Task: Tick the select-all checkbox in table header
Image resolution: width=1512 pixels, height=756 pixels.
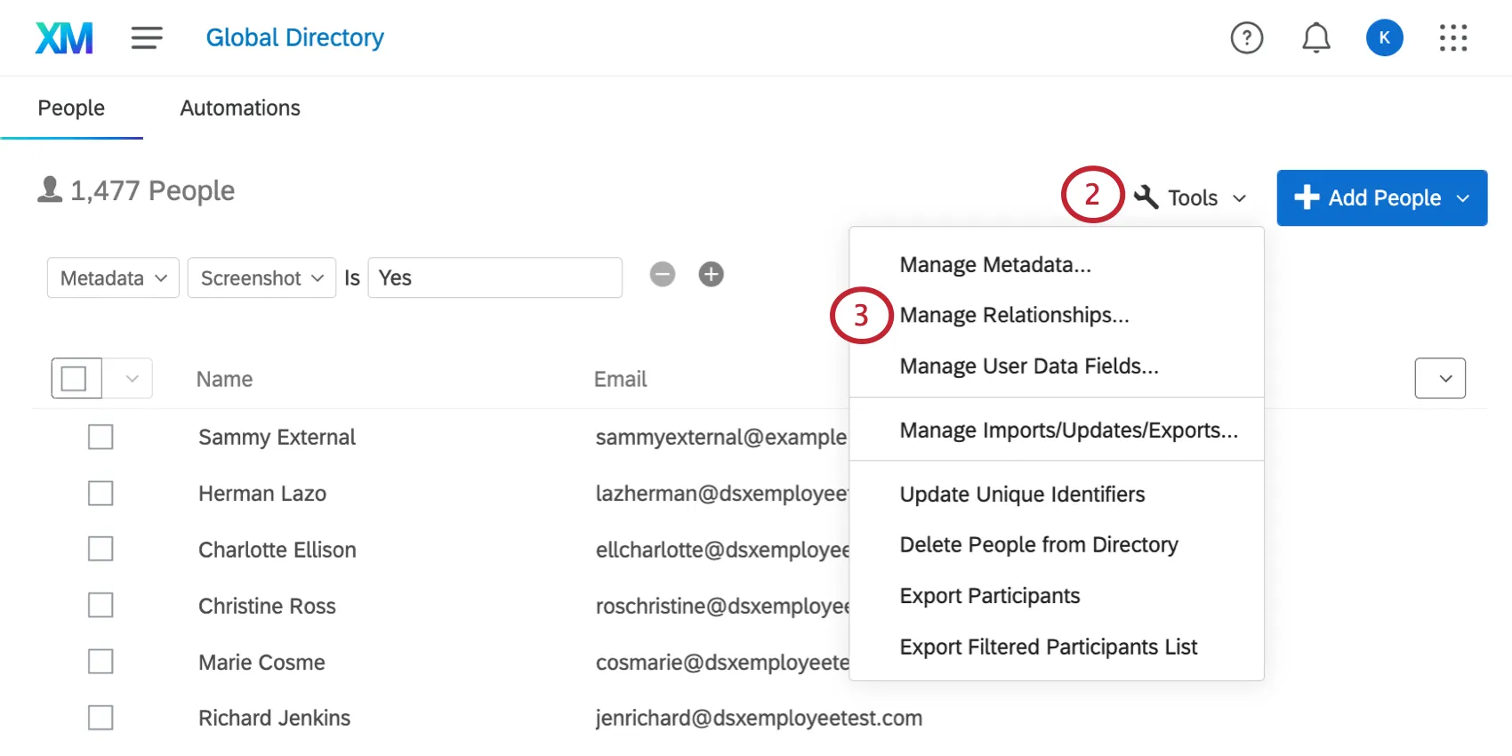Action: [75, 379]
